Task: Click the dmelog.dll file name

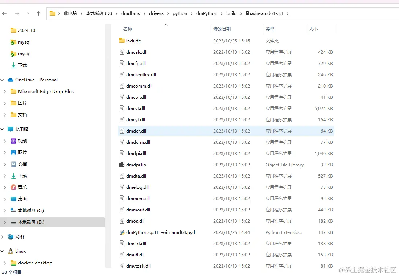Action: pos(137,187)
